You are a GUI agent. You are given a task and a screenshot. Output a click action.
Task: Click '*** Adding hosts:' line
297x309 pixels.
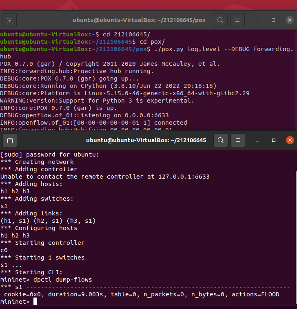[x=31, y=184]
